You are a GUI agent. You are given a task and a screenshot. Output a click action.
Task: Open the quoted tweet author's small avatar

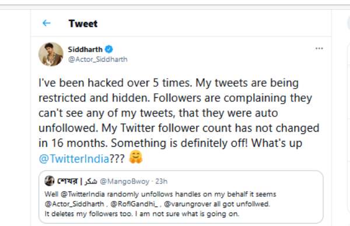point(50,181)
